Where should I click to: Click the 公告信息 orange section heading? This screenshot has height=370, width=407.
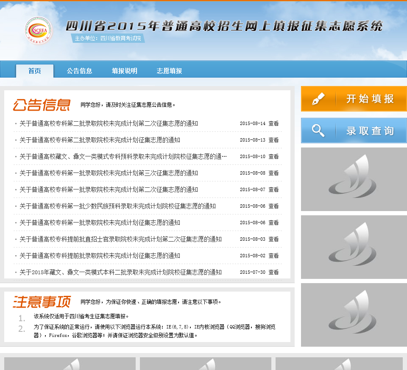pyautogui.click(x=42, y=105)
